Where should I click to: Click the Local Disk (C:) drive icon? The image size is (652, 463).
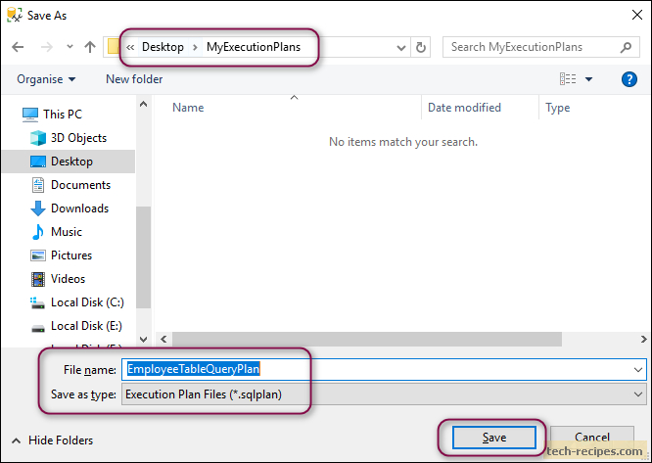[x=38, y=302]
